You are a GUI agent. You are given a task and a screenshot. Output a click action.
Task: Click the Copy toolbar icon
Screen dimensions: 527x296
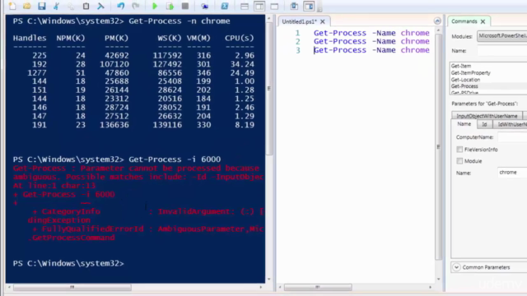click(71, 6)
